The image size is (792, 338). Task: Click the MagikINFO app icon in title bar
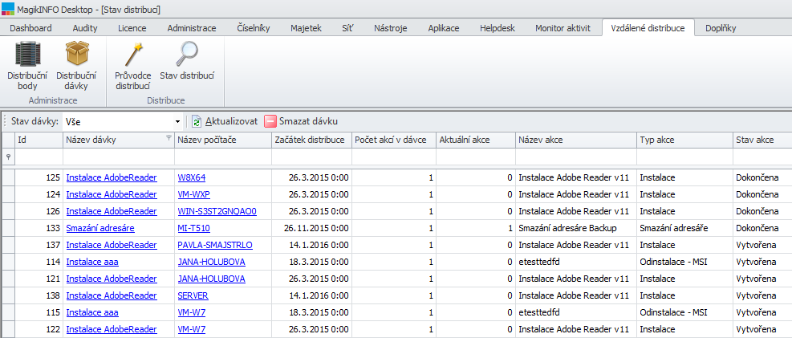pyautogui.click(x=8, y=9)
